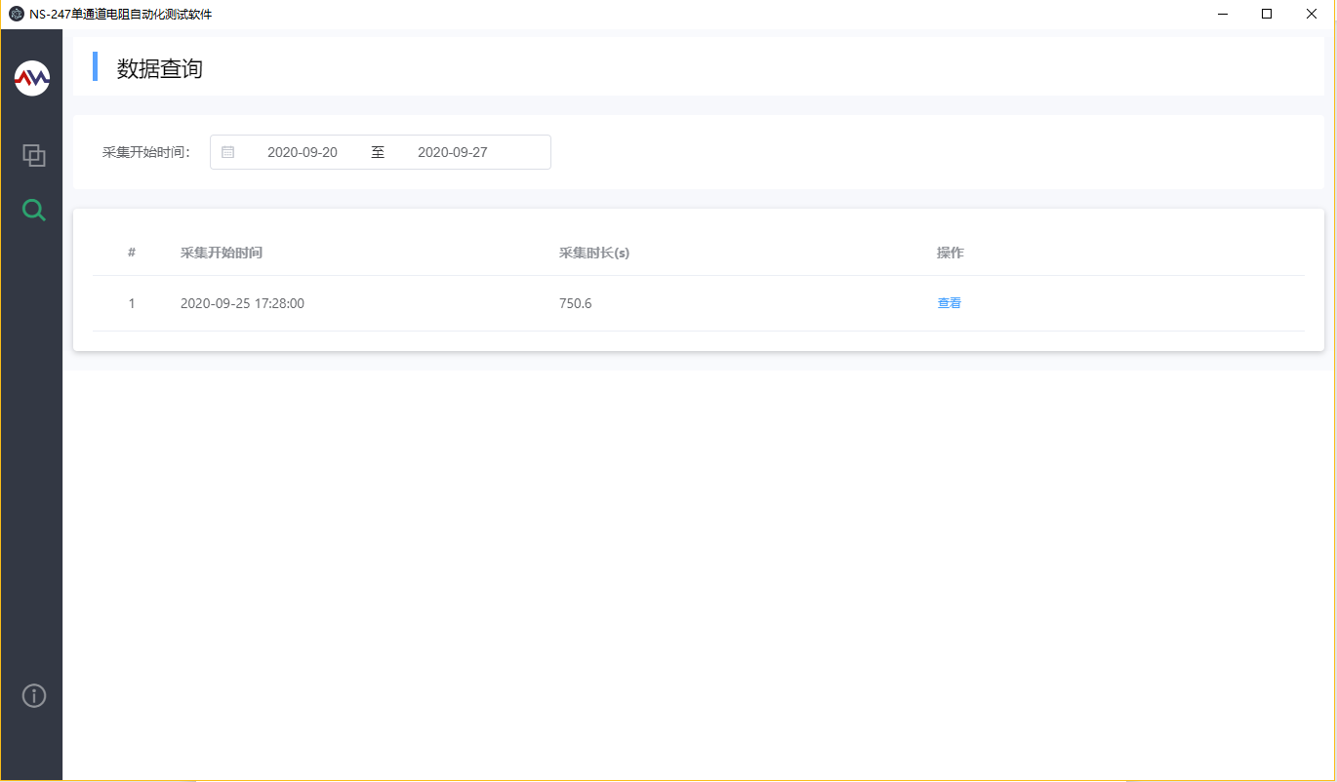Screen dimensions: 1337x782
Task: Maximize the NS-247 application window
Action: point(1267,14)
